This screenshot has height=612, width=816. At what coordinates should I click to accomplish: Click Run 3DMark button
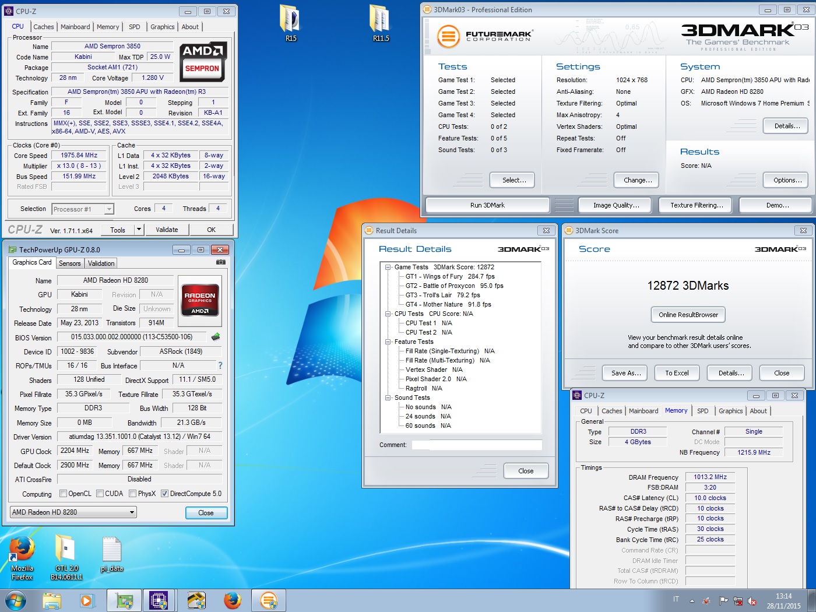(x=487, y=205)
